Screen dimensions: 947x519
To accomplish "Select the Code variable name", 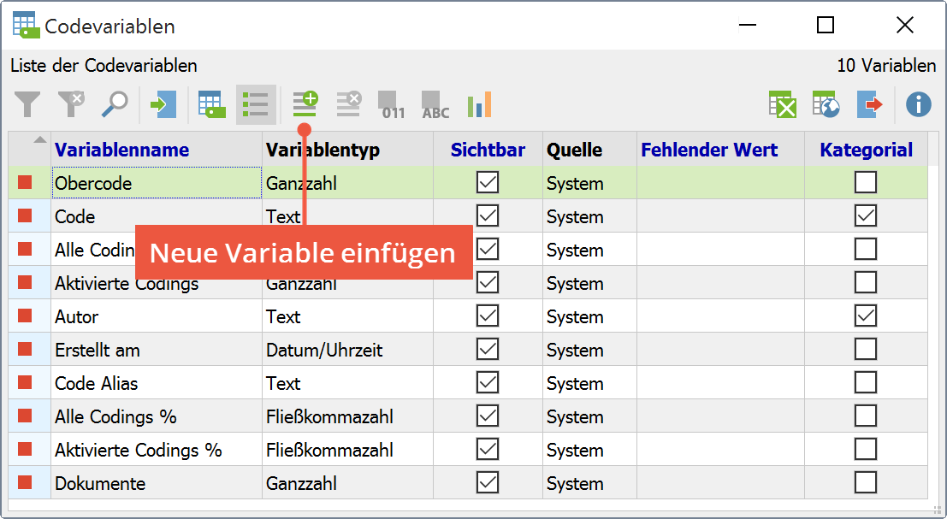I will click(x=75, y=216).
